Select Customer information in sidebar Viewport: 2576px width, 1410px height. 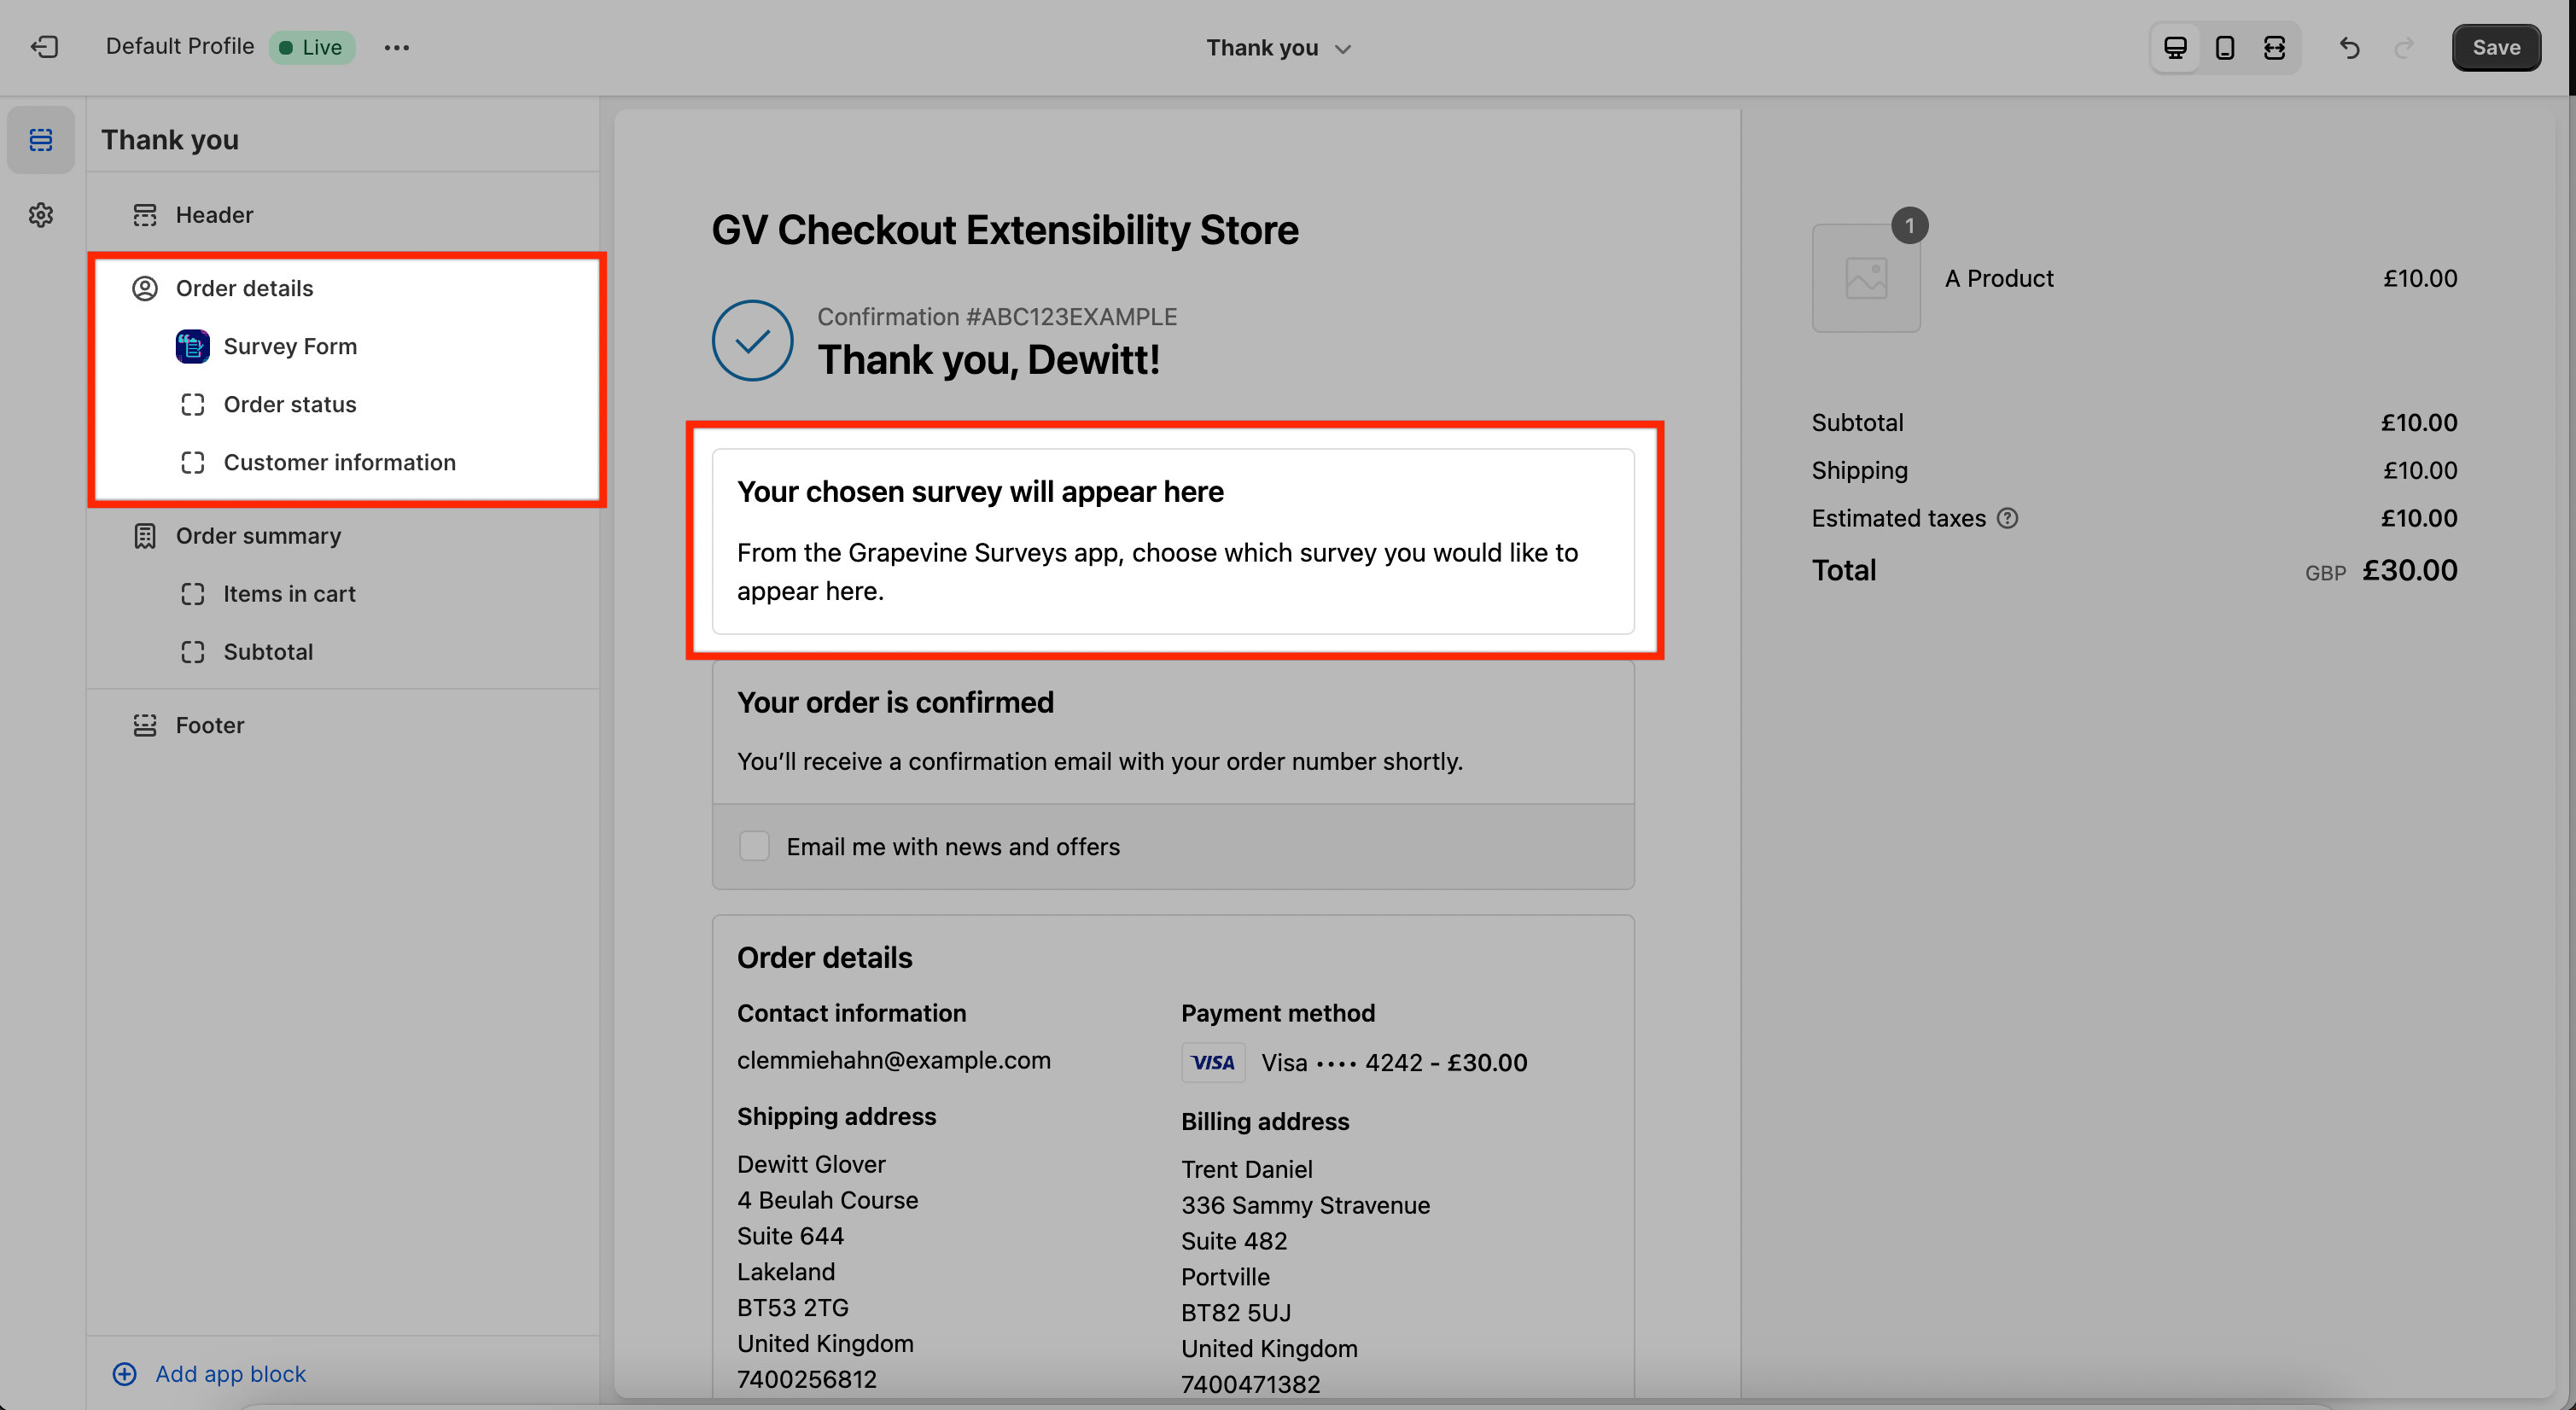(x=339, y=462)
